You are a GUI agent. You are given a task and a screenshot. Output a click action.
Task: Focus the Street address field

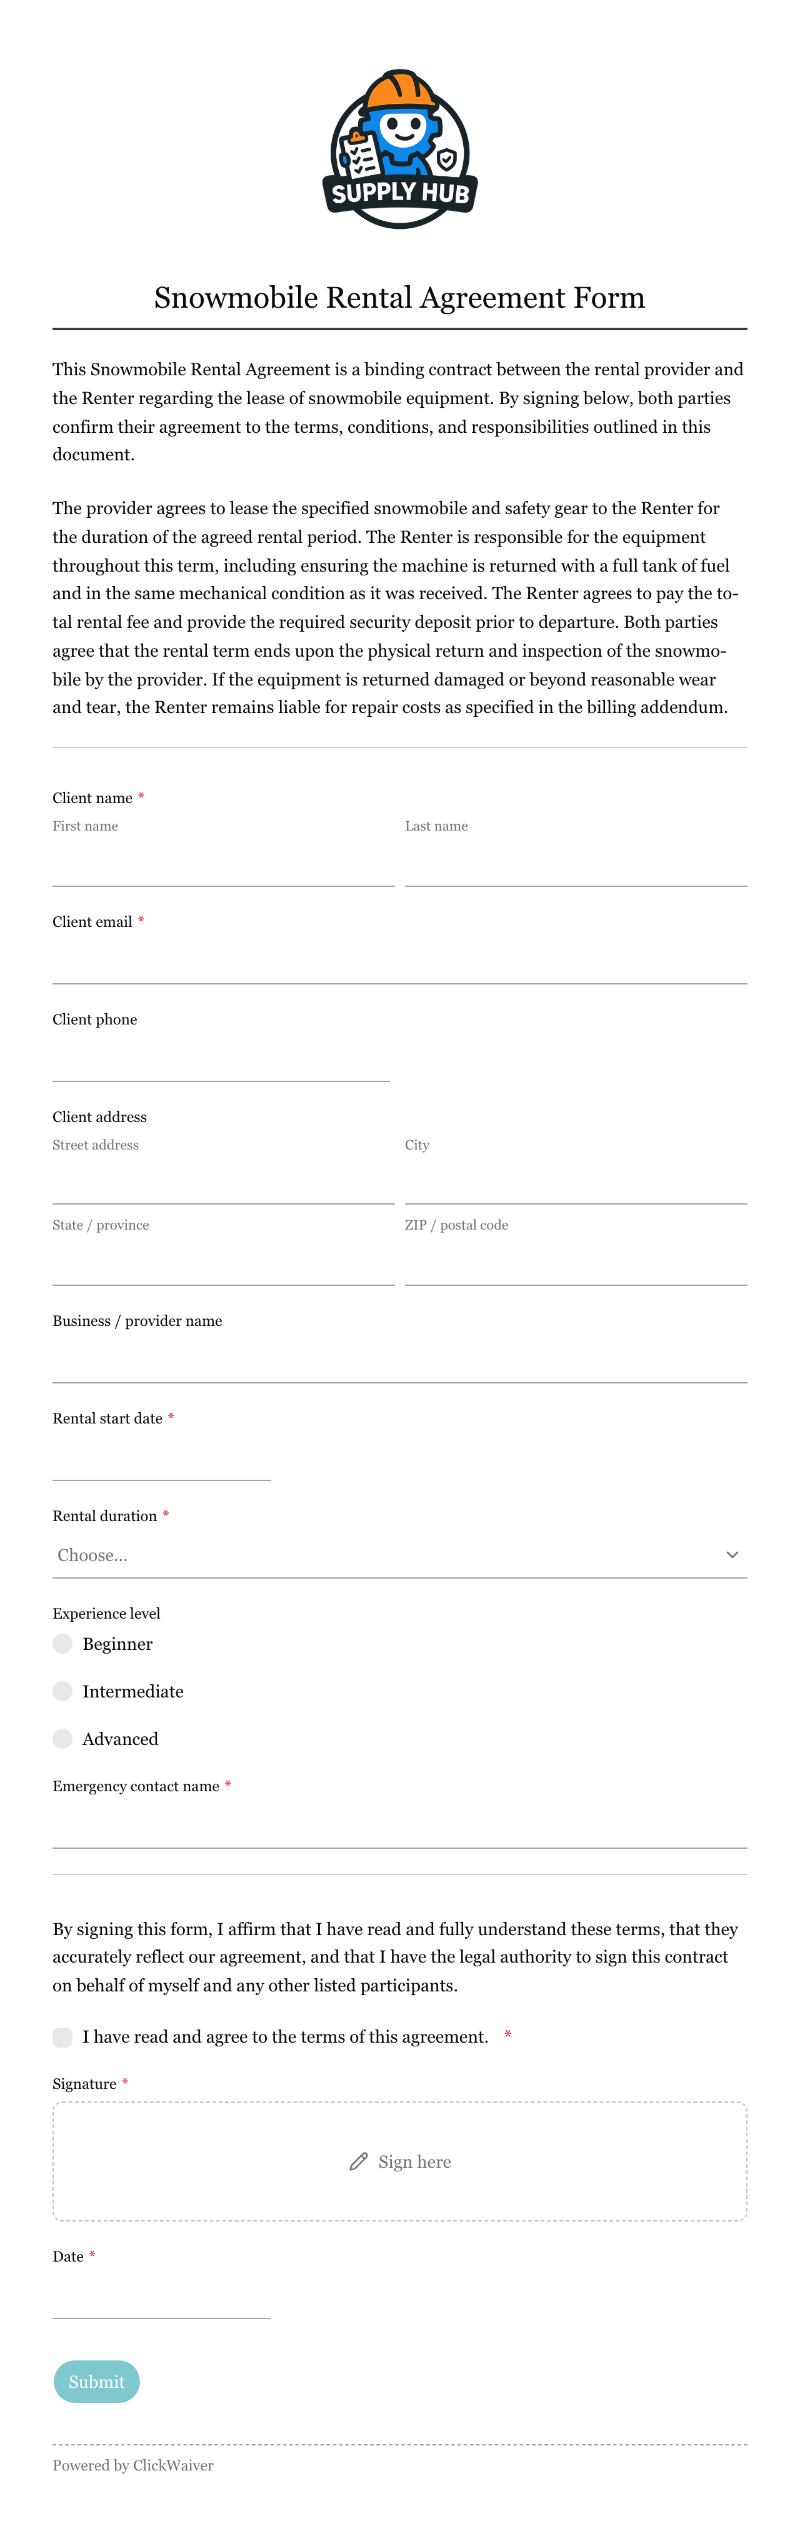point(224,1181)
